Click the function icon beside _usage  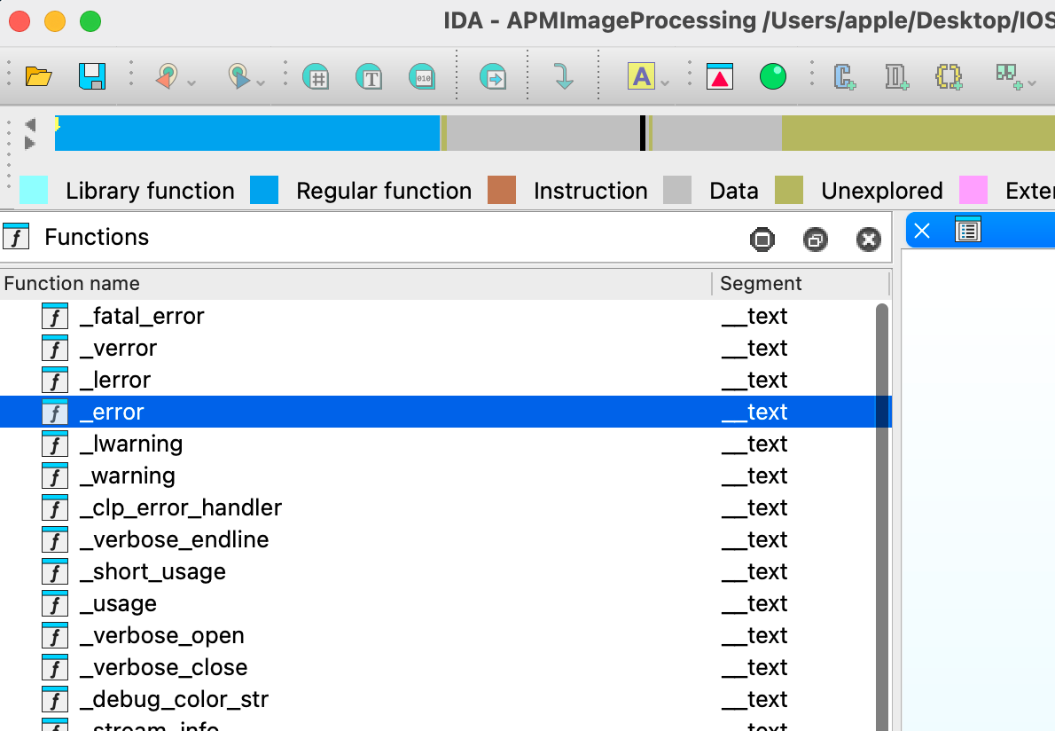pos(55,603)
